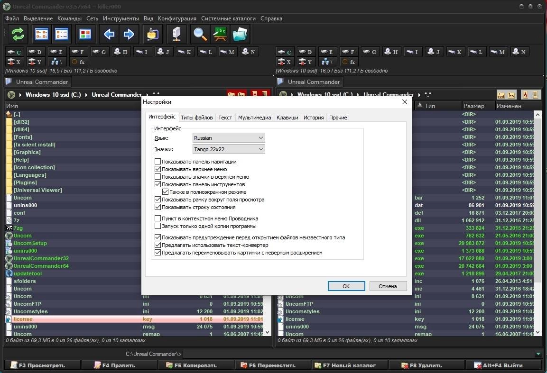
Task: Select drive N in the right panel
Action: [x=519, y=52]
